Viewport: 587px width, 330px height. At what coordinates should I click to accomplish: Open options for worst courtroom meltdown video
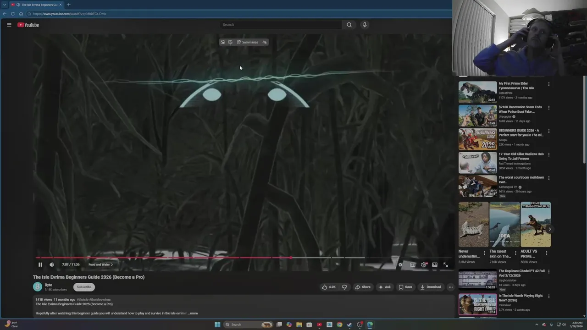548,178
